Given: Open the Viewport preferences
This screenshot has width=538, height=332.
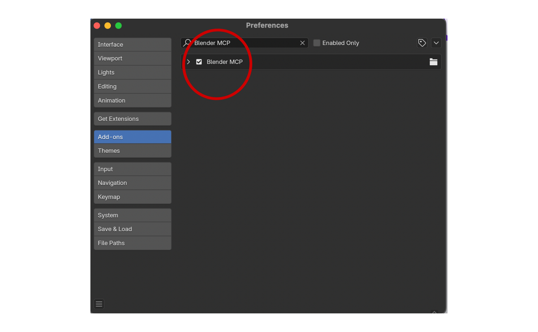Looking at the screenshot, I should pos(132,59).
